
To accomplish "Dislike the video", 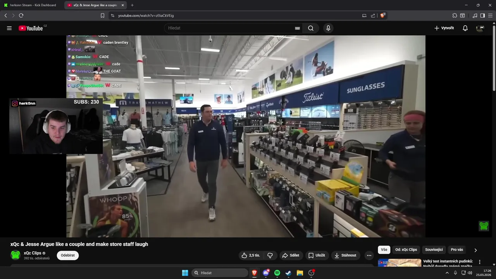I will pos(270,255).
